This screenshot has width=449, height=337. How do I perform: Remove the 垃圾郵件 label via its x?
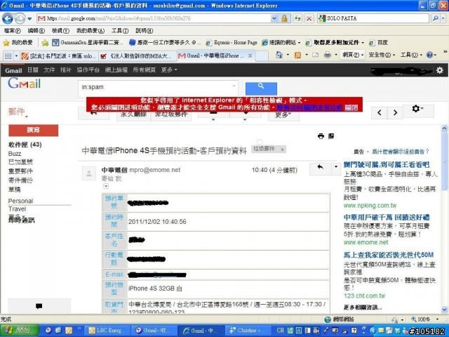point(282,150)
